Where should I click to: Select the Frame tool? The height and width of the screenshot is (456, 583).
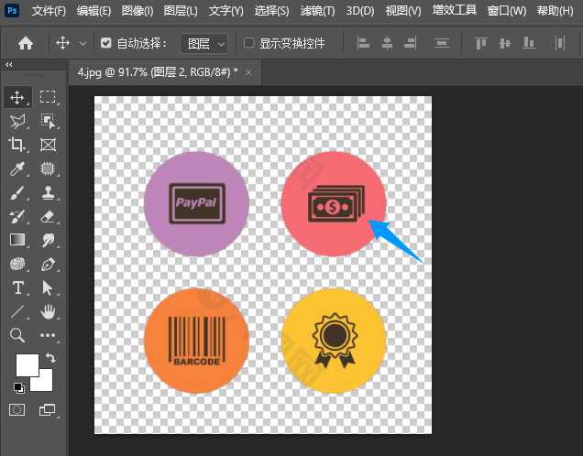48,145
